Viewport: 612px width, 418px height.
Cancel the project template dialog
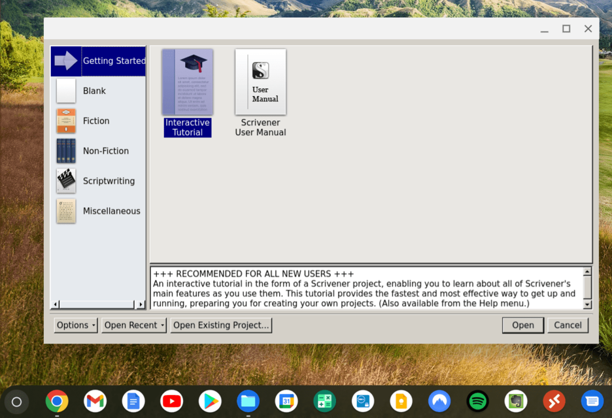point(568,325)
